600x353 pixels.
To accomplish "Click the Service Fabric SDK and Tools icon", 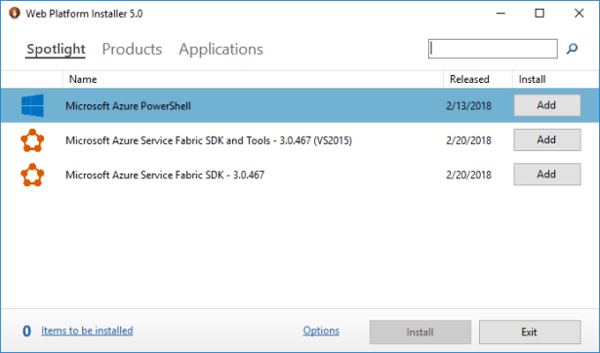I will click(x=32, y=140).
